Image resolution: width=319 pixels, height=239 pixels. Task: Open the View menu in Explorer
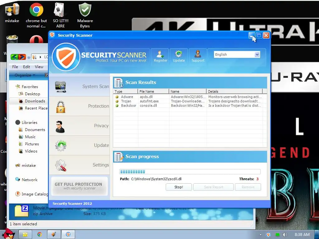click(39, 67)
